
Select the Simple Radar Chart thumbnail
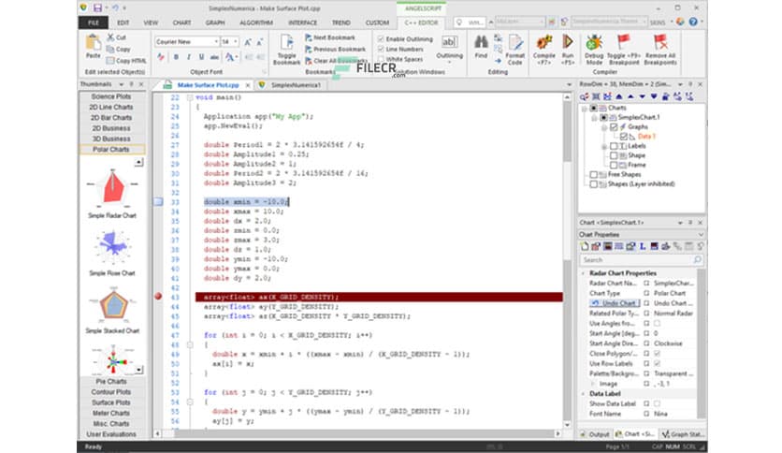[112, 193]
